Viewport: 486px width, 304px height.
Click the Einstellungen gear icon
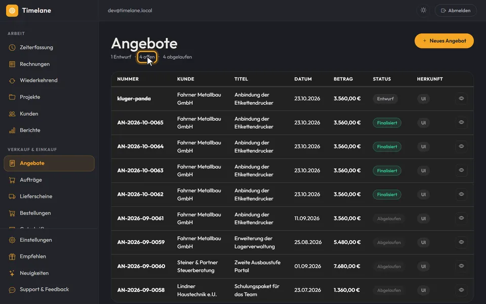click(12, 240)
